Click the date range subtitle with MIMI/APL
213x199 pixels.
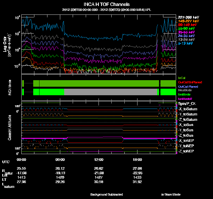(x=106, y=10)
